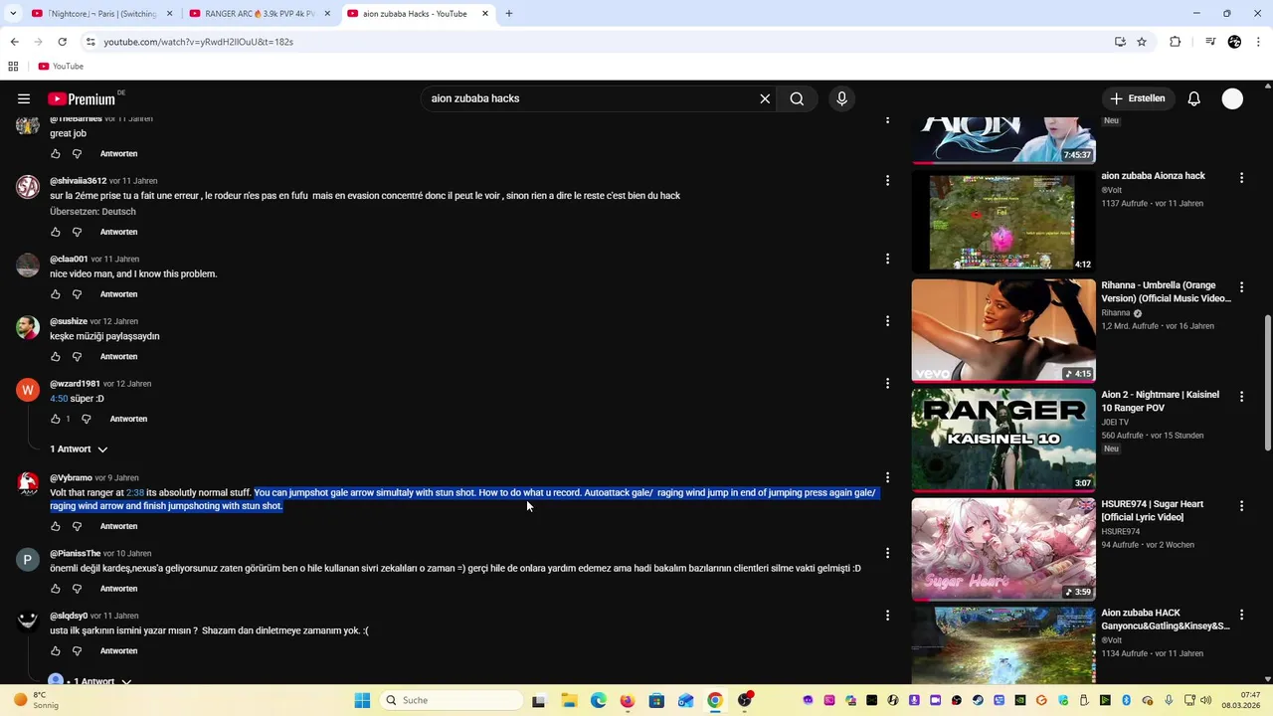The height and width of the screenshot is (716, 1273).
Task: Translate shivaiia3612 comment to Deutsch
Action: pyautogui.click(x=92, y=212)
